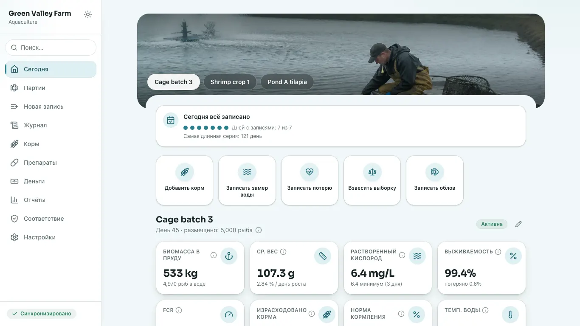Click the 6.4 mg/L oxygen value
Viewport: 580px width, 326px height.
tap(373, 273)
